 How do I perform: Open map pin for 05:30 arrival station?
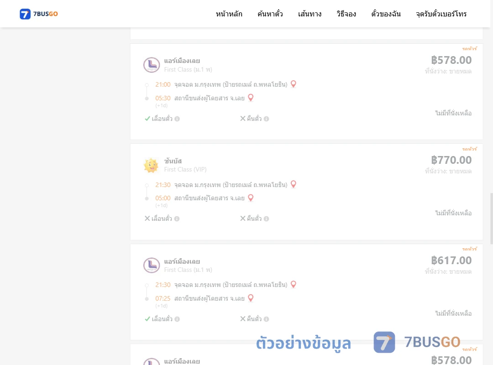(x=251, y=98)
